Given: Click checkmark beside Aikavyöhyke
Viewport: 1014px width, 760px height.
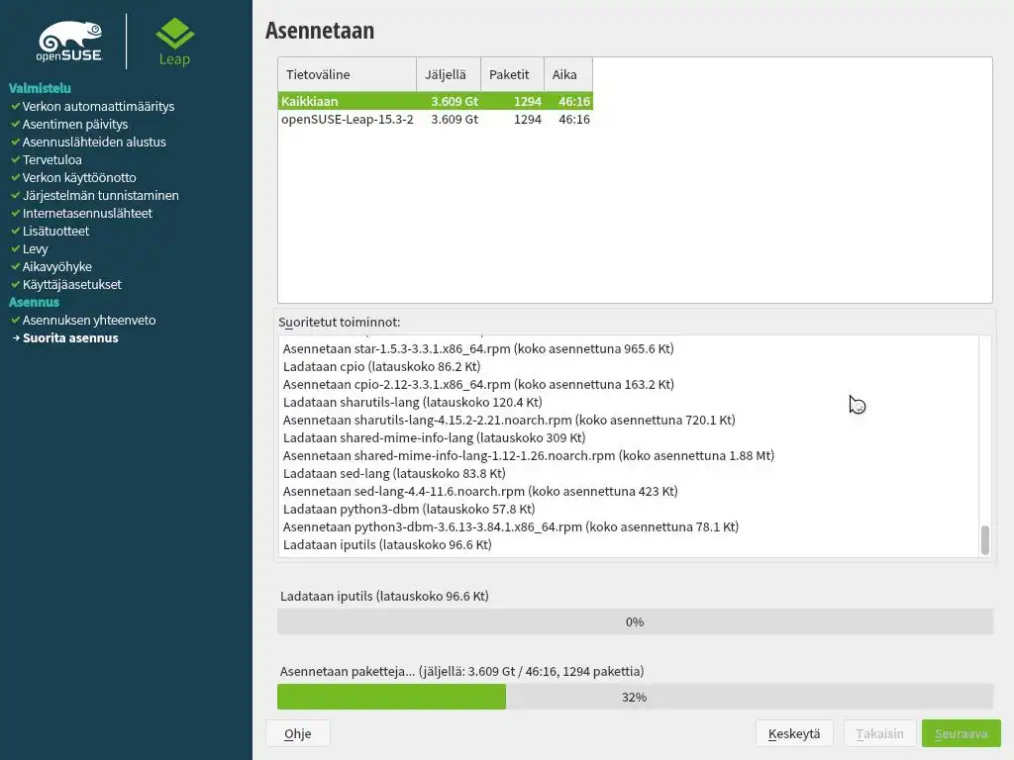Looking at the screenshot, I should point(16,266).
